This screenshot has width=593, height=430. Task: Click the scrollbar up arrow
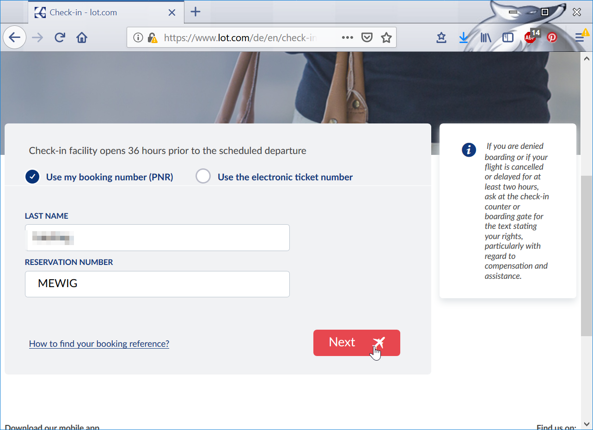click(587, 59)
